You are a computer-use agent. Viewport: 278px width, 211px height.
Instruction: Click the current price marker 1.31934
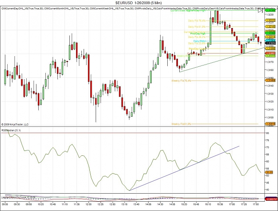270,43
